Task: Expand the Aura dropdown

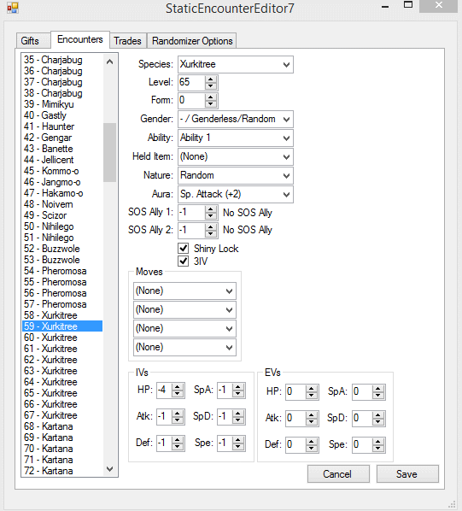Action: (236, 194)
